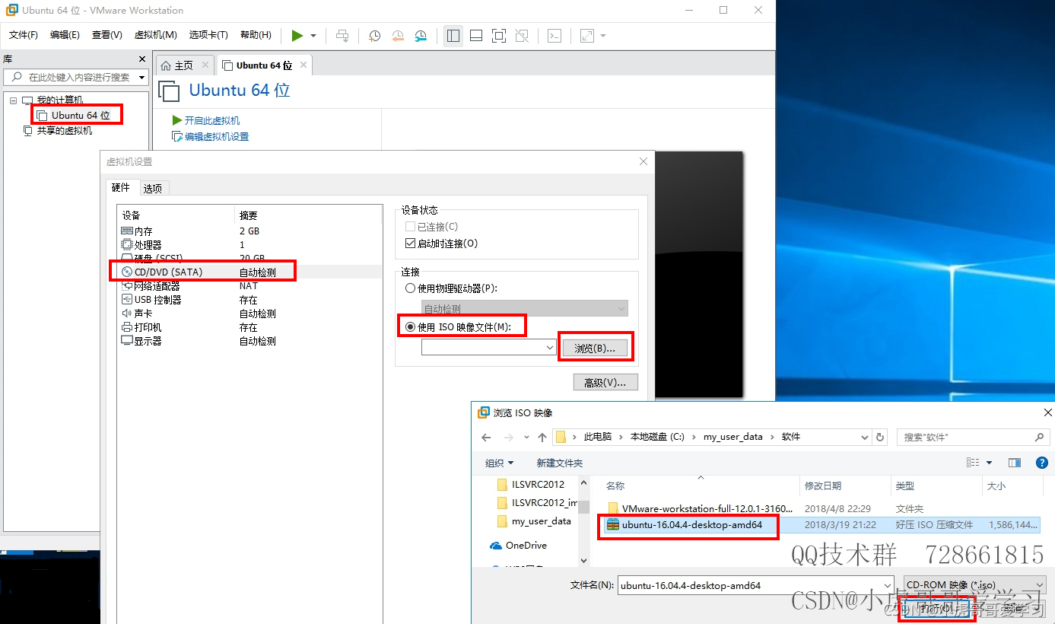Click the revert to snapshot icon
Screen dimensions: 1055x624
point(398,35)
